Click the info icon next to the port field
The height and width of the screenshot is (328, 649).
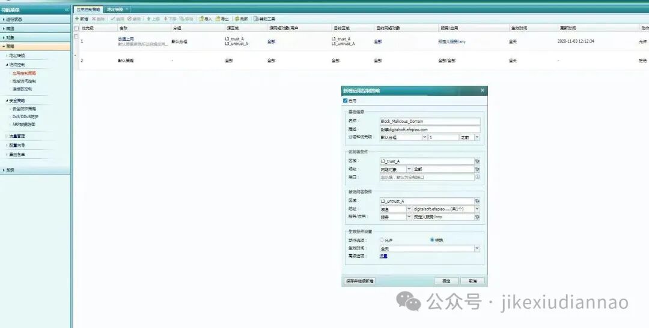[x=477, y=177]
